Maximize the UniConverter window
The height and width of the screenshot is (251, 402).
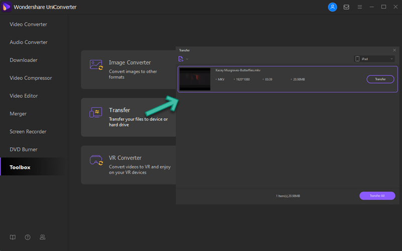point(383,7)
